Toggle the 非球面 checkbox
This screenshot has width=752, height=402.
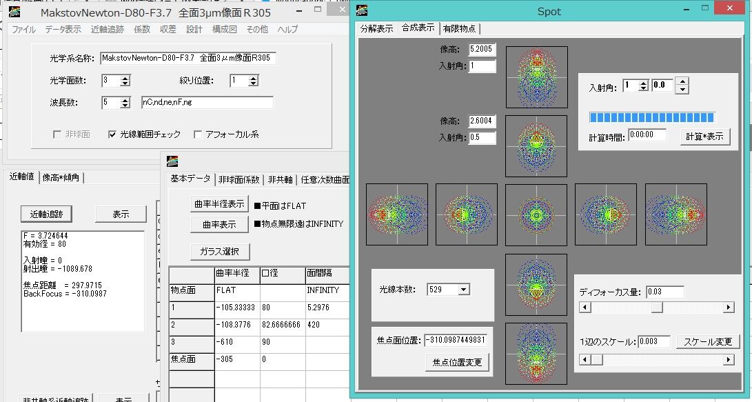point(57,134)
